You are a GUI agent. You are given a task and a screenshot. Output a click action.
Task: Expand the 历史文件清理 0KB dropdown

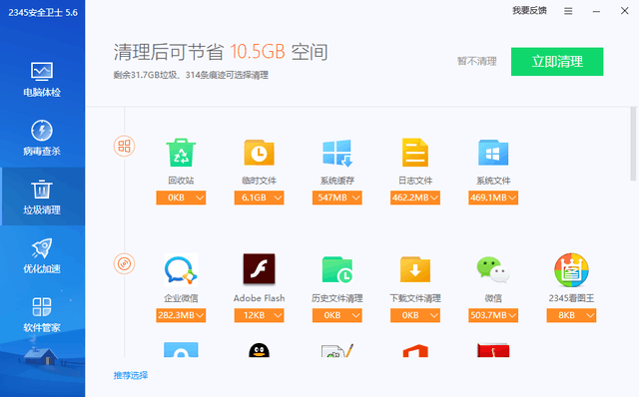pos(337,315)
